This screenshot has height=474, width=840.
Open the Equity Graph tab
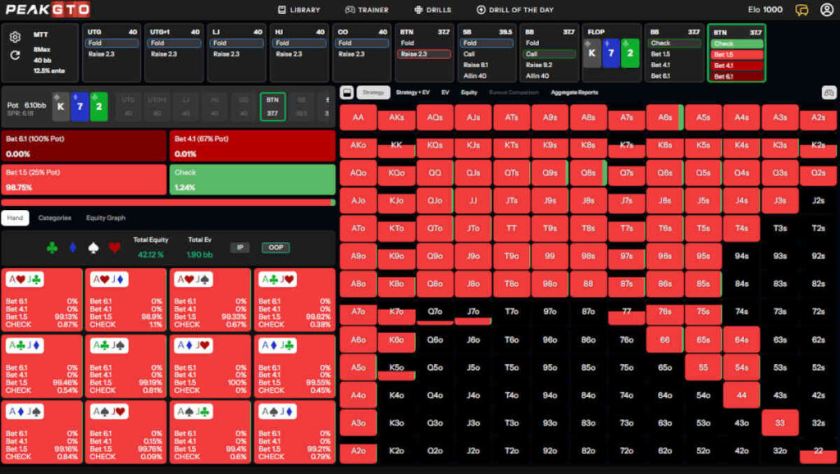point(106,218)
